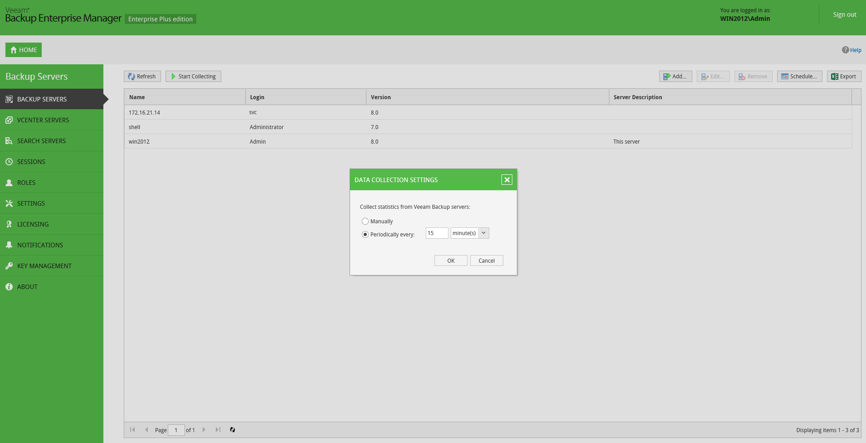Open Settings section
The image size is (866, 443).
(52, 203)
